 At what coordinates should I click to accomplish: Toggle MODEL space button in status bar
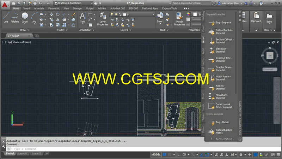point(156,154)
